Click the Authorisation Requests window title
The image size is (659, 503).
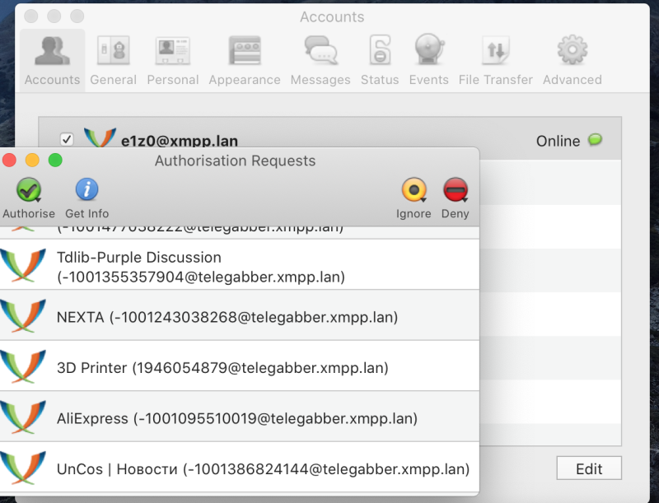click(235, 161)
